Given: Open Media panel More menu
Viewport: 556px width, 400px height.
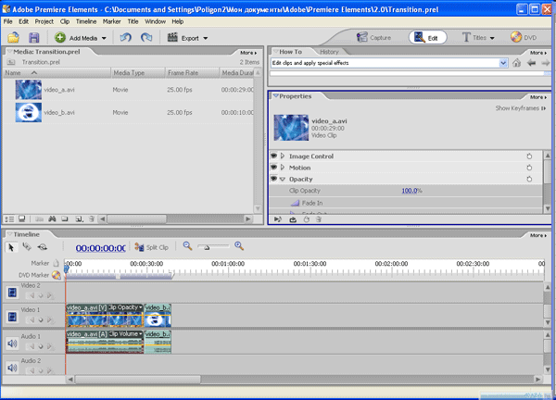Looking at the screenshot, I should click(248, 53).
